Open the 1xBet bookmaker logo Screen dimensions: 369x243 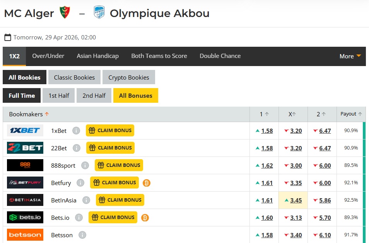click(x=25, y=130)
